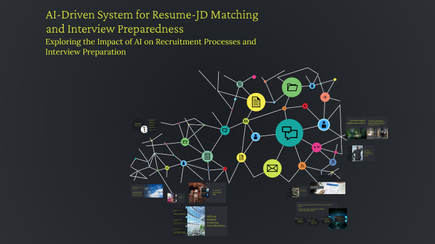Click the blue music note icon

tap(333, 162)
